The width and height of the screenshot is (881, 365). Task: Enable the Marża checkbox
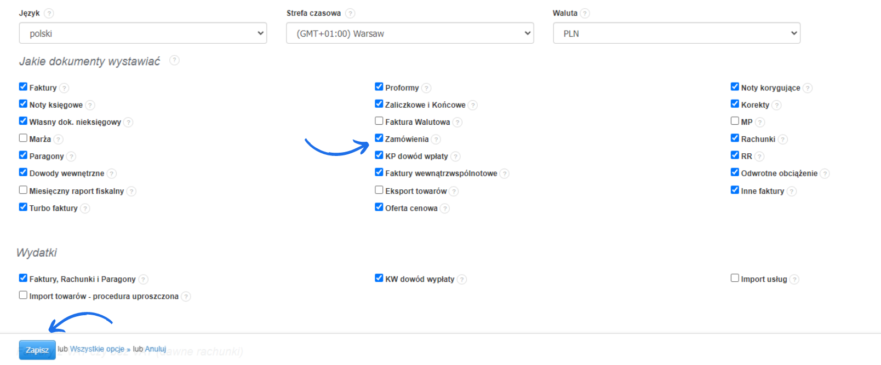coord(23,138)
